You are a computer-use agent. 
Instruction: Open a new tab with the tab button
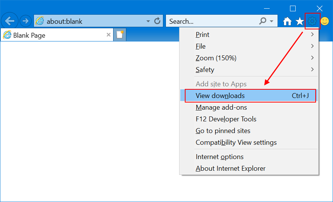pos(120,35)
